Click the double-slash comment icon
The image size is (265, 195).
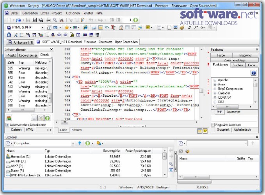(189, 27)
